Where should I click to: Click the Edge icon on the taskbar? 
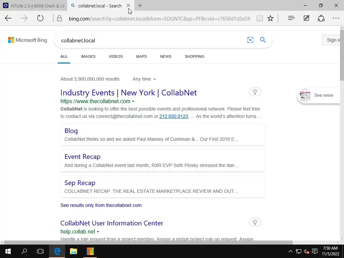click(57, 251)
